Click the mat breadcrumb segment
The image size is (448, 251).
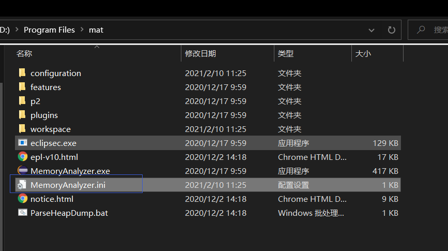(96, 30)
